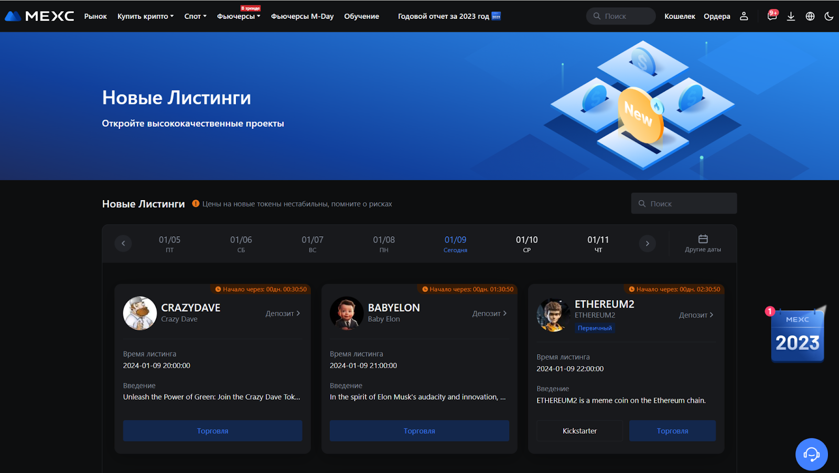Open the user account profile icon
Image resolution: width=839 pixels, height=473 pixels.
[x=744, y=16]
